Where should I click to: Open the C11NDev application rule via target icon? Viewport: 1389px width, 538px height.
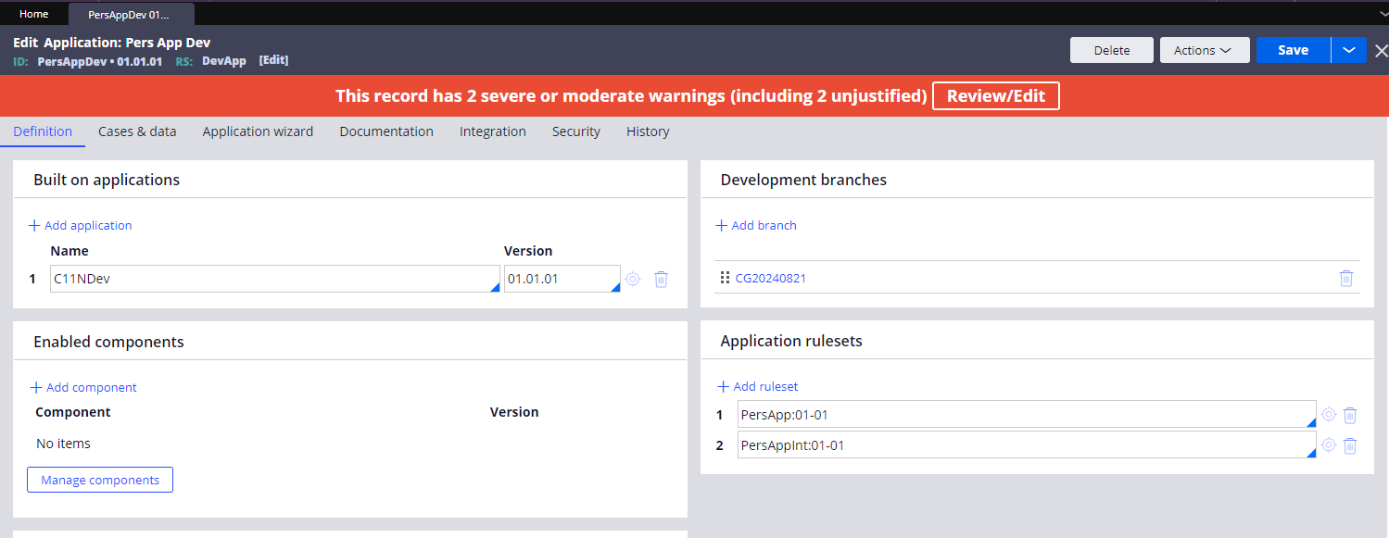point(633,279)
